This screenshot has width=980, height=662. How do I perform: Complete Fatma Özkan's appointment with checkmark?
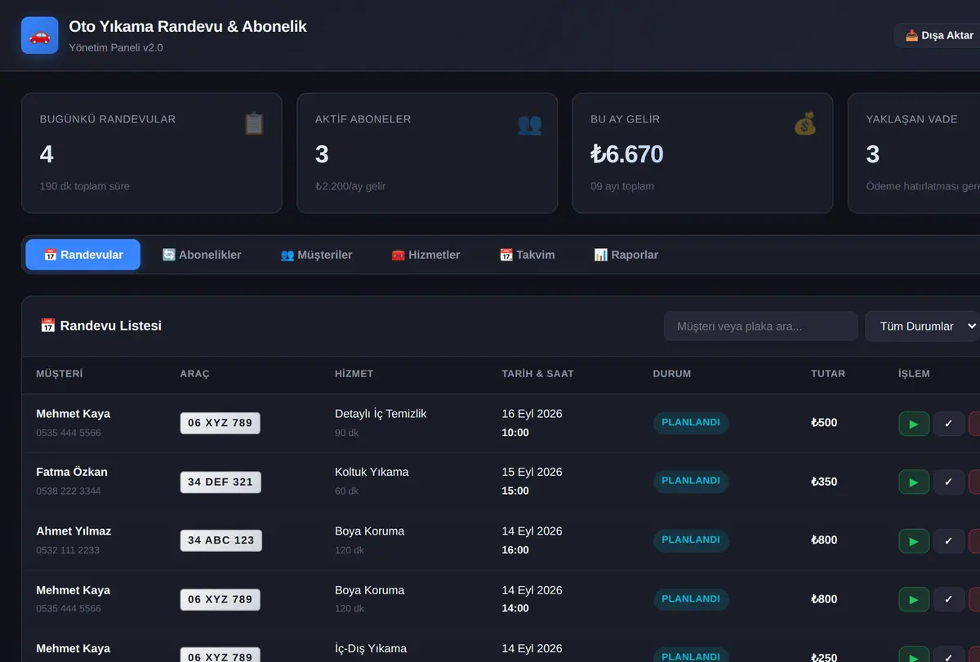[x=949, y=482]
